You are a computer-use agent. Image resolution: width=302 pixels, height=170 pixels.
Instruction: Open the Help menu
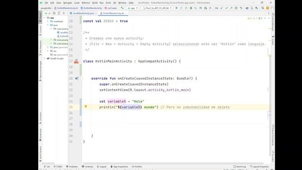click(x=131, y=3)
